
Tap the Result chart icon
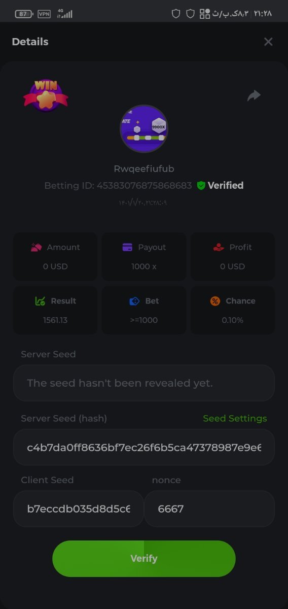40,301
